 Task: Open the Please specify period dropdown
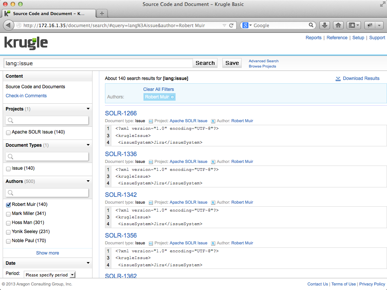click(x=49, y=275)
